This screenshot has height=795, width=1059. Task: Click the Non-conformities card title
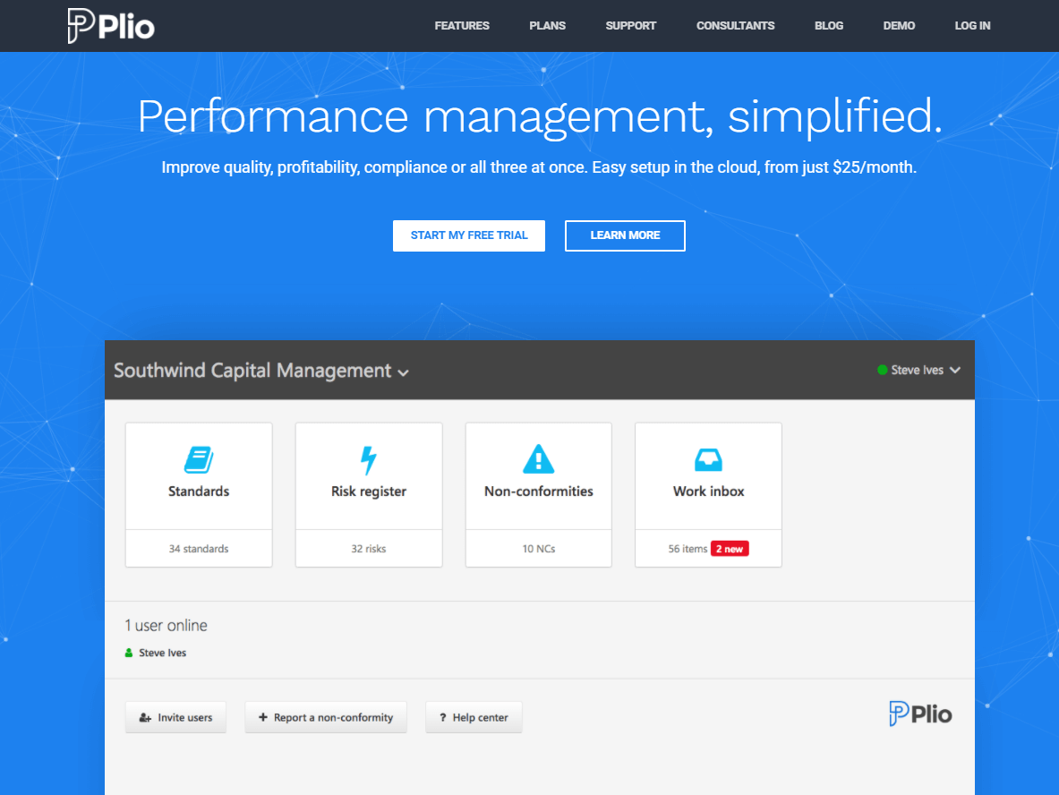pyautogui.click(x=538, y=491)
